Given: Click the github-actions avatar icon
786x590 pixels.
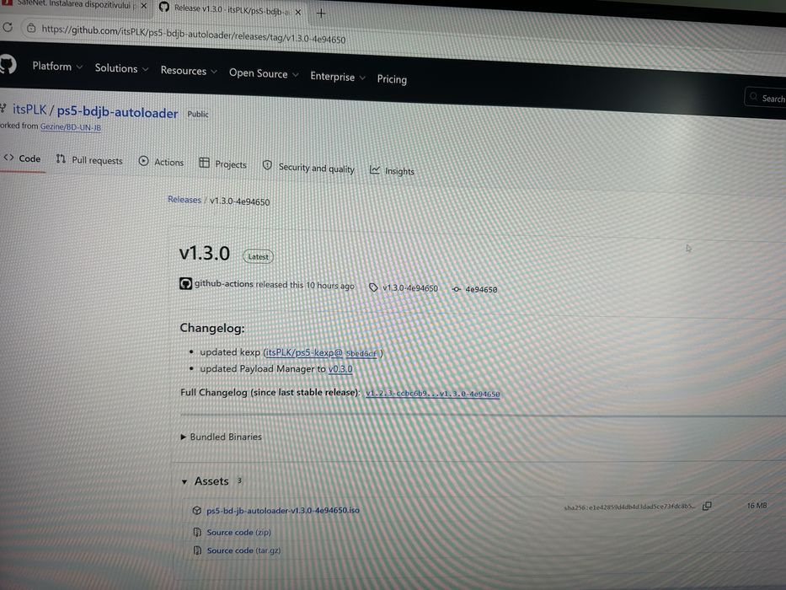Looking at the screenshot, I should pyautogui.click(x=185, y=284).
